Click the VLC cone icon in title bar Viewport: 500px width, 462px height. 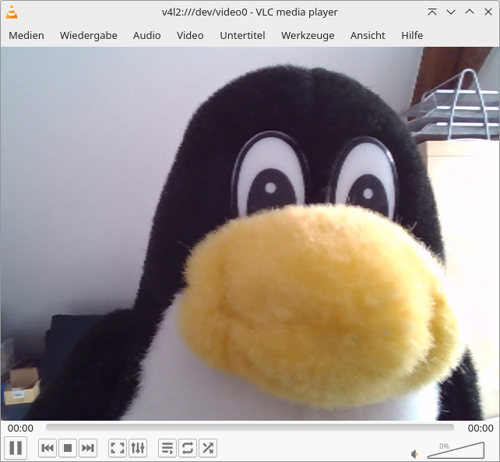click(x=12, y=12)
